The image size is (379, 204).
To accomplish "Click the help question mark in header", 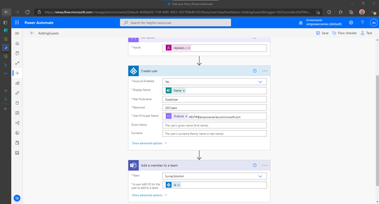I will [362, 22].
